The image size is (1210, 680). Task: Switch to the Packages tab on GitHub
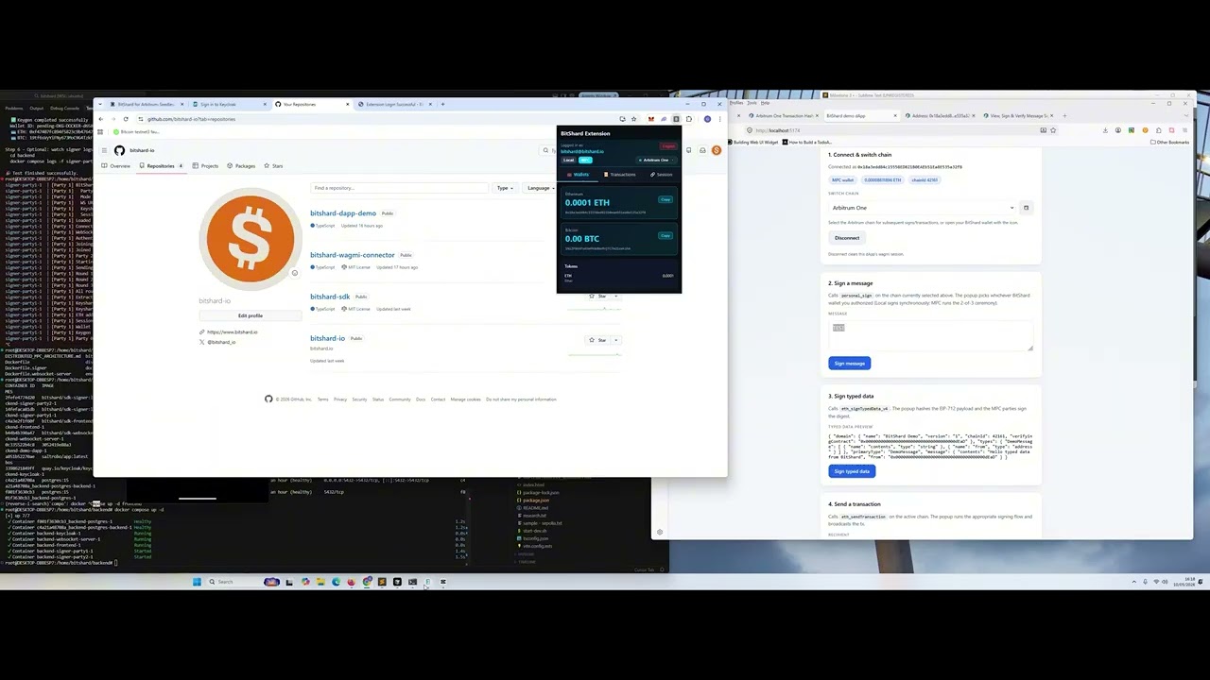[241, 166]
